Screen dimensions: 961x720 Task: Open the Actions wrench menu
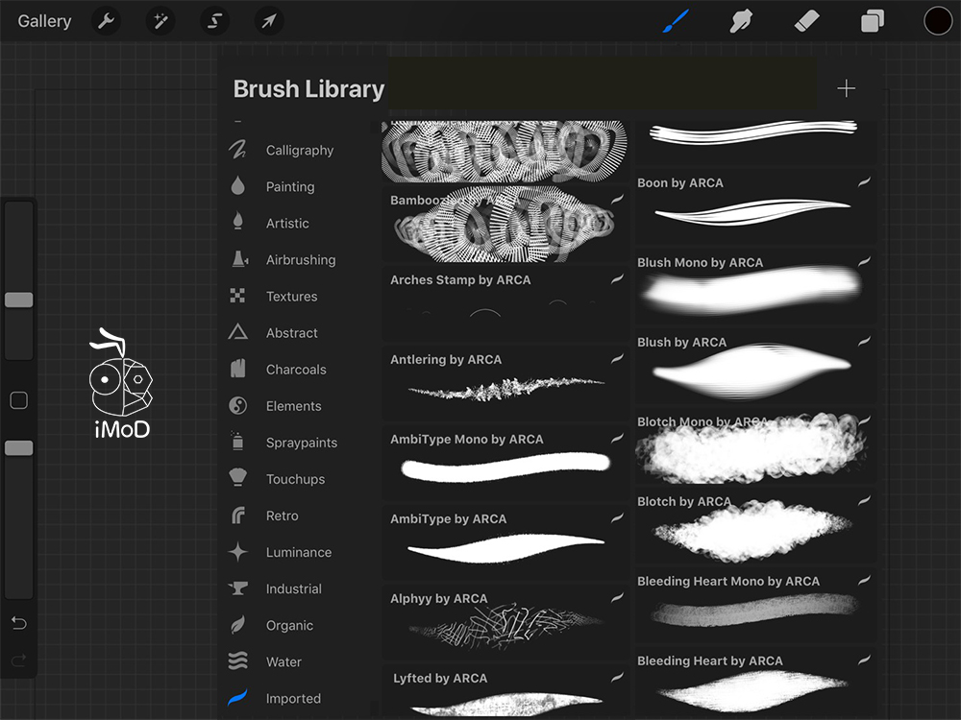click(106, 21)
